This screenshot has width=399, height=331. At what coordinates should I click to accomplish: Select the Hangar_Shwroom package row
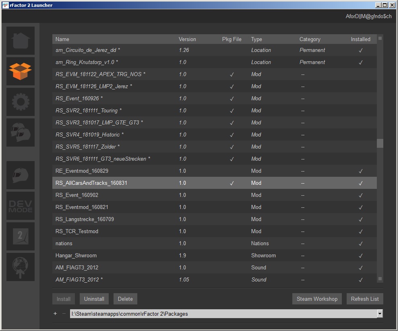pyautogui.click(x=76, y=255)
